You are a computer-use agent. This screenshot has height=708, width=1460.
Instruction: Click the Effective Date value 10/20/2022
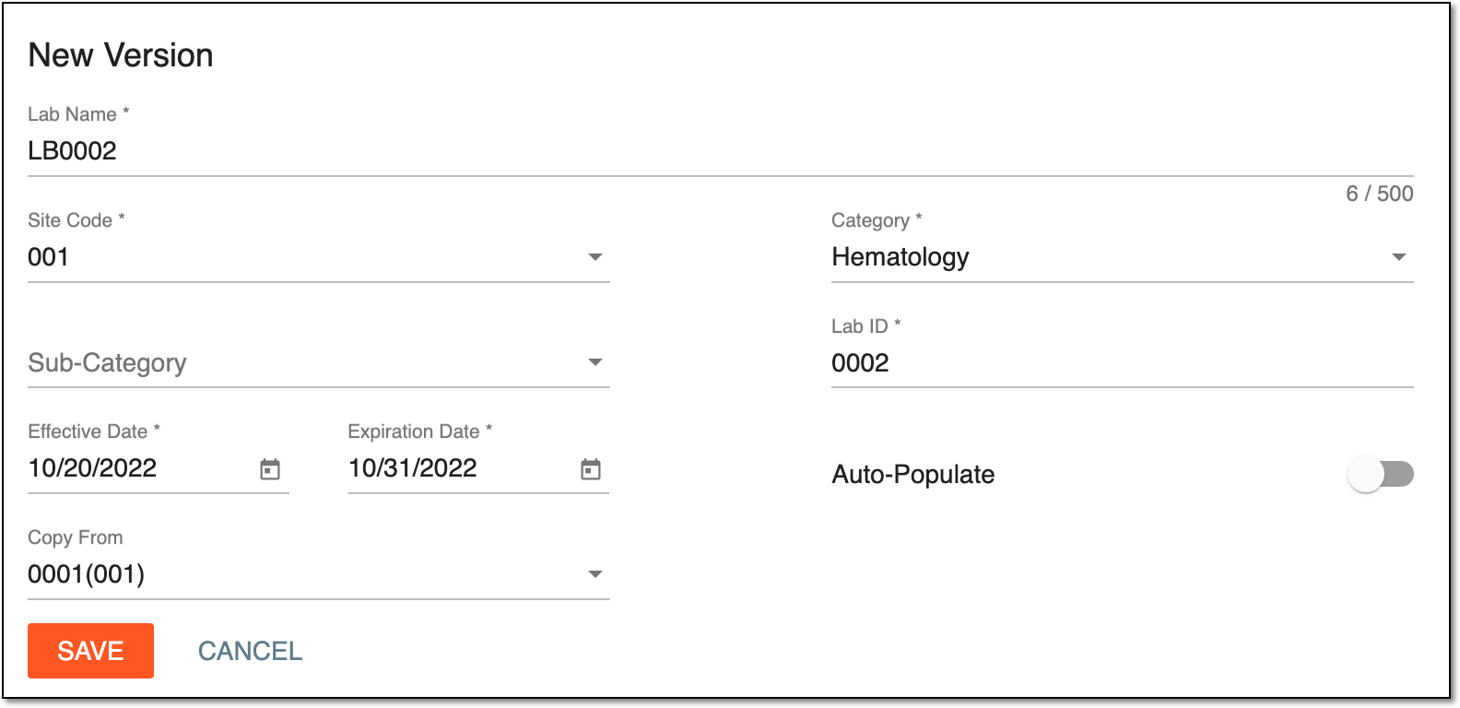pos(92,468)
